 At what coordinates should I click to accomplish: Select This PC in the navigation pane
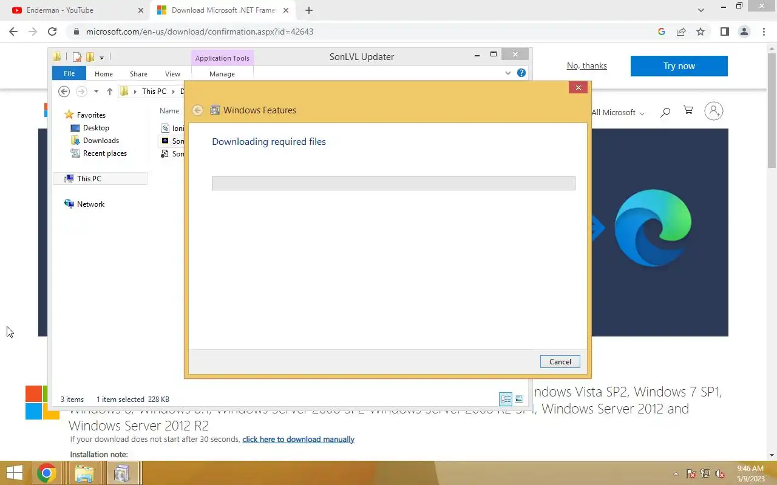coord(100,179)
